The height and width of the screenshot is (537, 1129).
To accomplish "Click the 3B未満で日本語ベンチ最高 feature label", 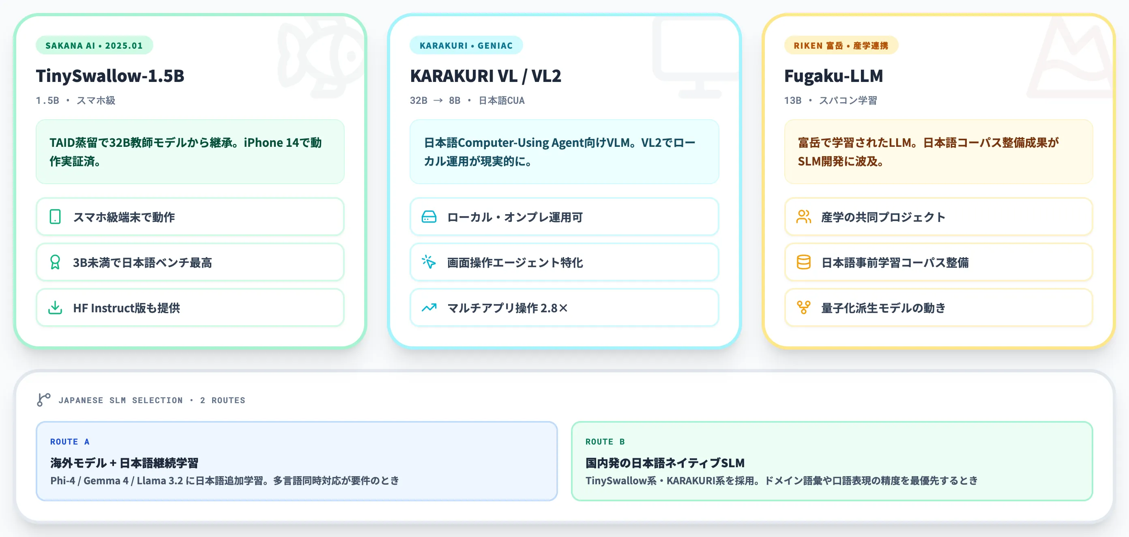I will [x=142, y=262].
